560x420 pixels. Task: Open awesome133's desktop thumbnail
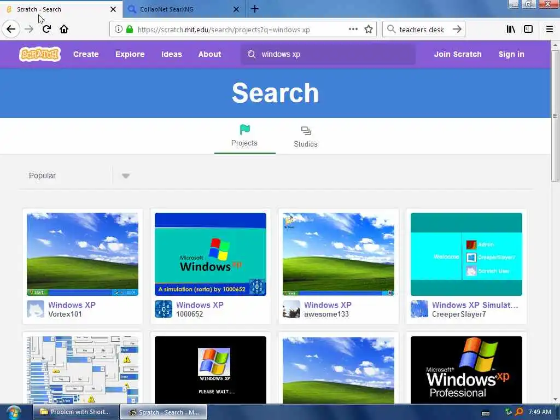338,254
